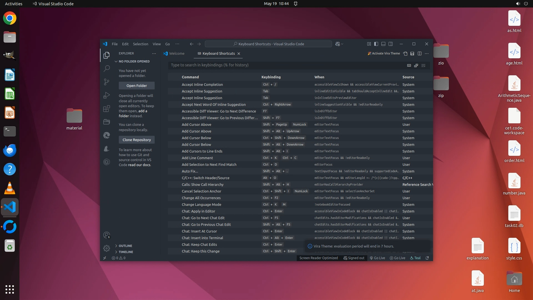The height and width of the screenshot is (300, 533).
Task: Open the Extensions view
Action: coord(107,109)
